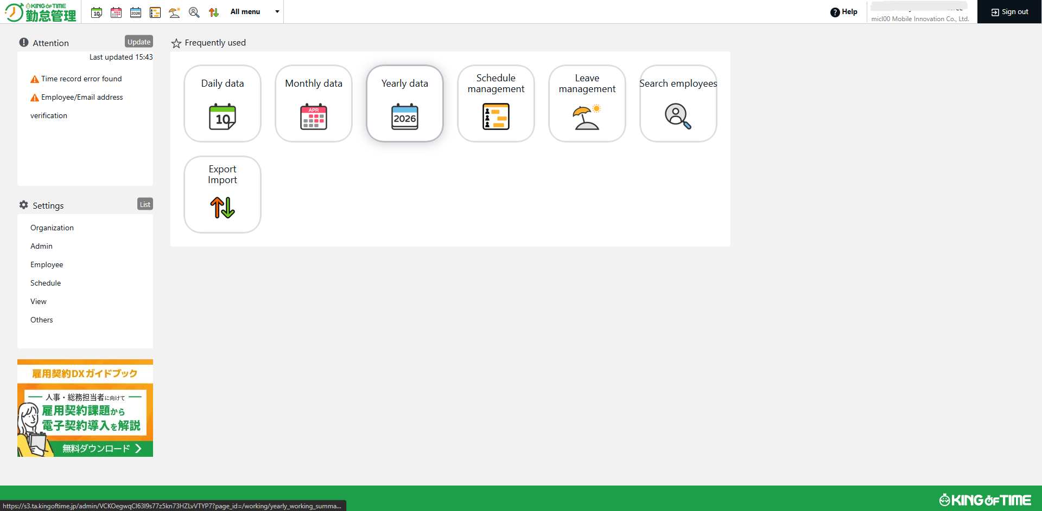Click Export/Import arrows in top toolbar
This screenshot has width=1042, height=511.
click(x=214, y=12)
